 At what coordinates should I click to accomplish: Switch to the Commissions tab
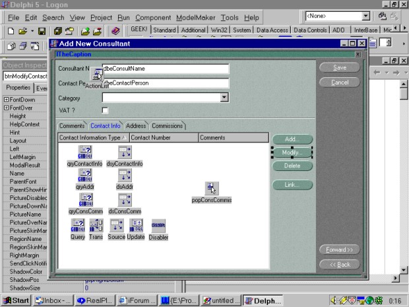(167, 126)
